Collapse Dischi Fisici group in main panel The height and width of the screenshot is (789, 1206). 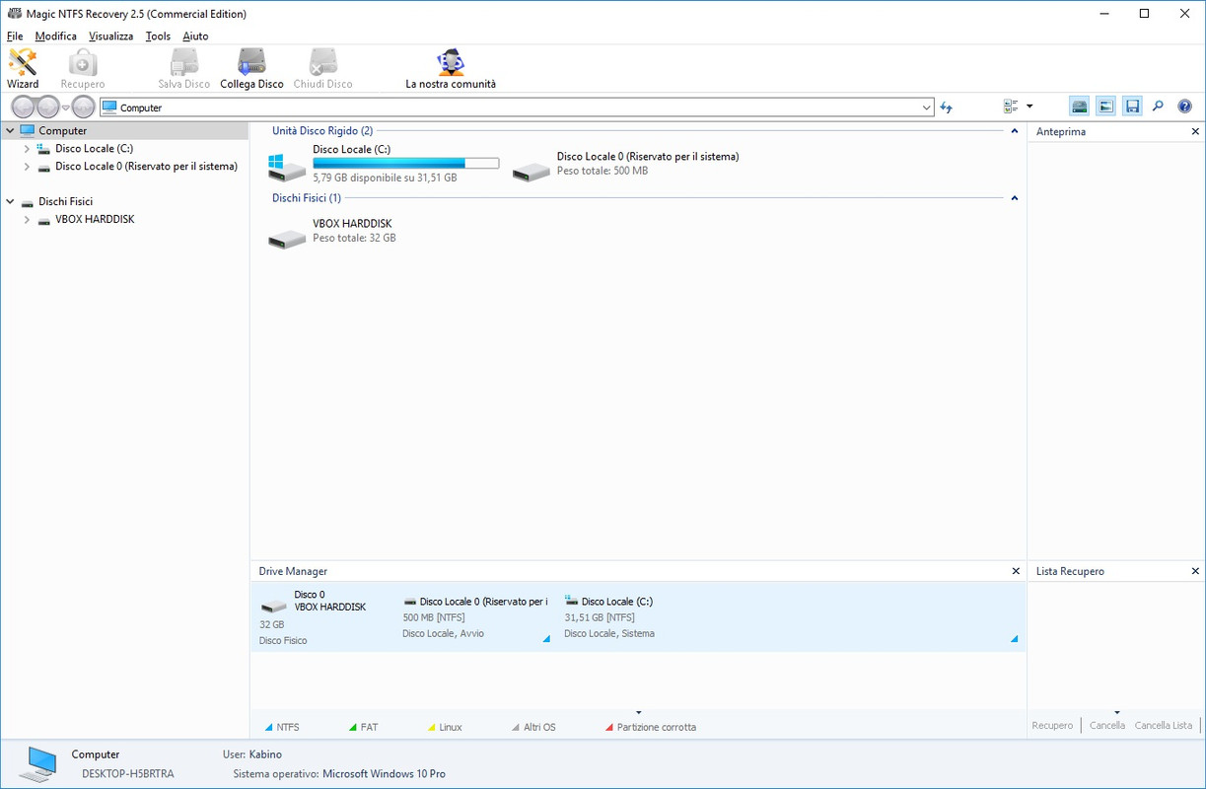[x=1014, y=198]
